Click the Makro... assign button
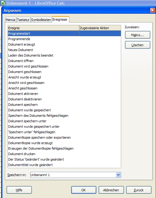 click(138, 35)
